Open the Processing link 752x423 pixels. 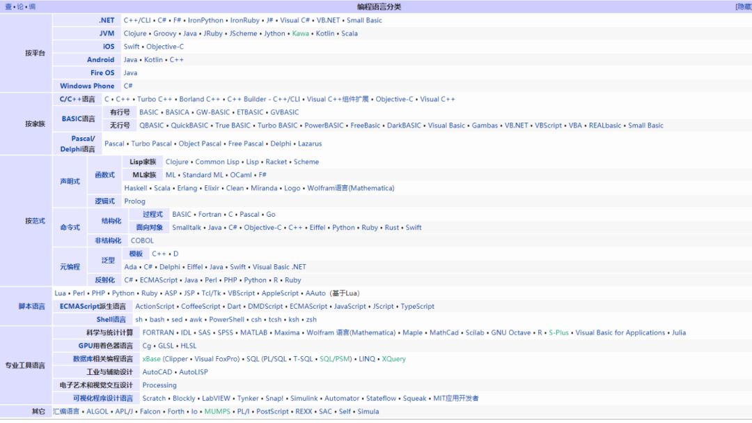click(x=159, y=385)
